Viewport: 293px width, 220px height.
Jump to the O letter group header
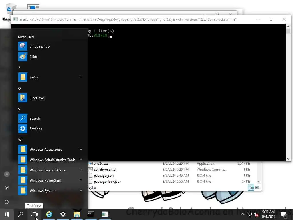click(x=19, y=88)
